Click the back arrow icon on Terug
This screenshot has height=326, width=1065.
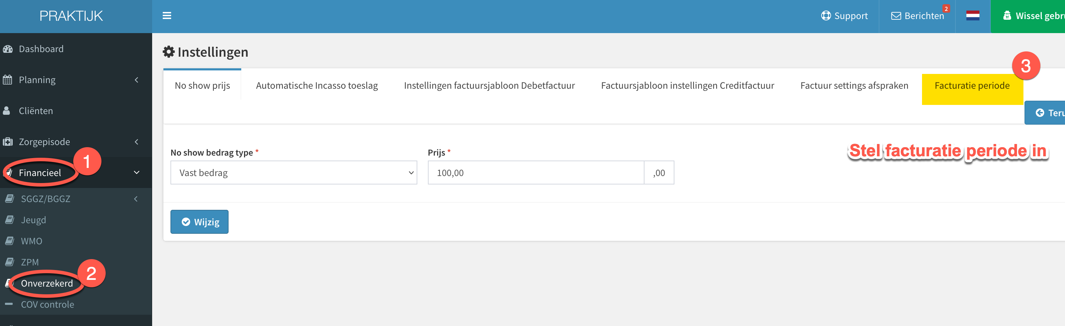tap(1040, 113)
